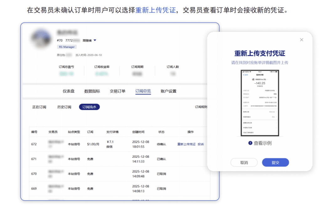
Task: Click the blue 重新上传凭证 link in heading
Action: tap(155, 10)
